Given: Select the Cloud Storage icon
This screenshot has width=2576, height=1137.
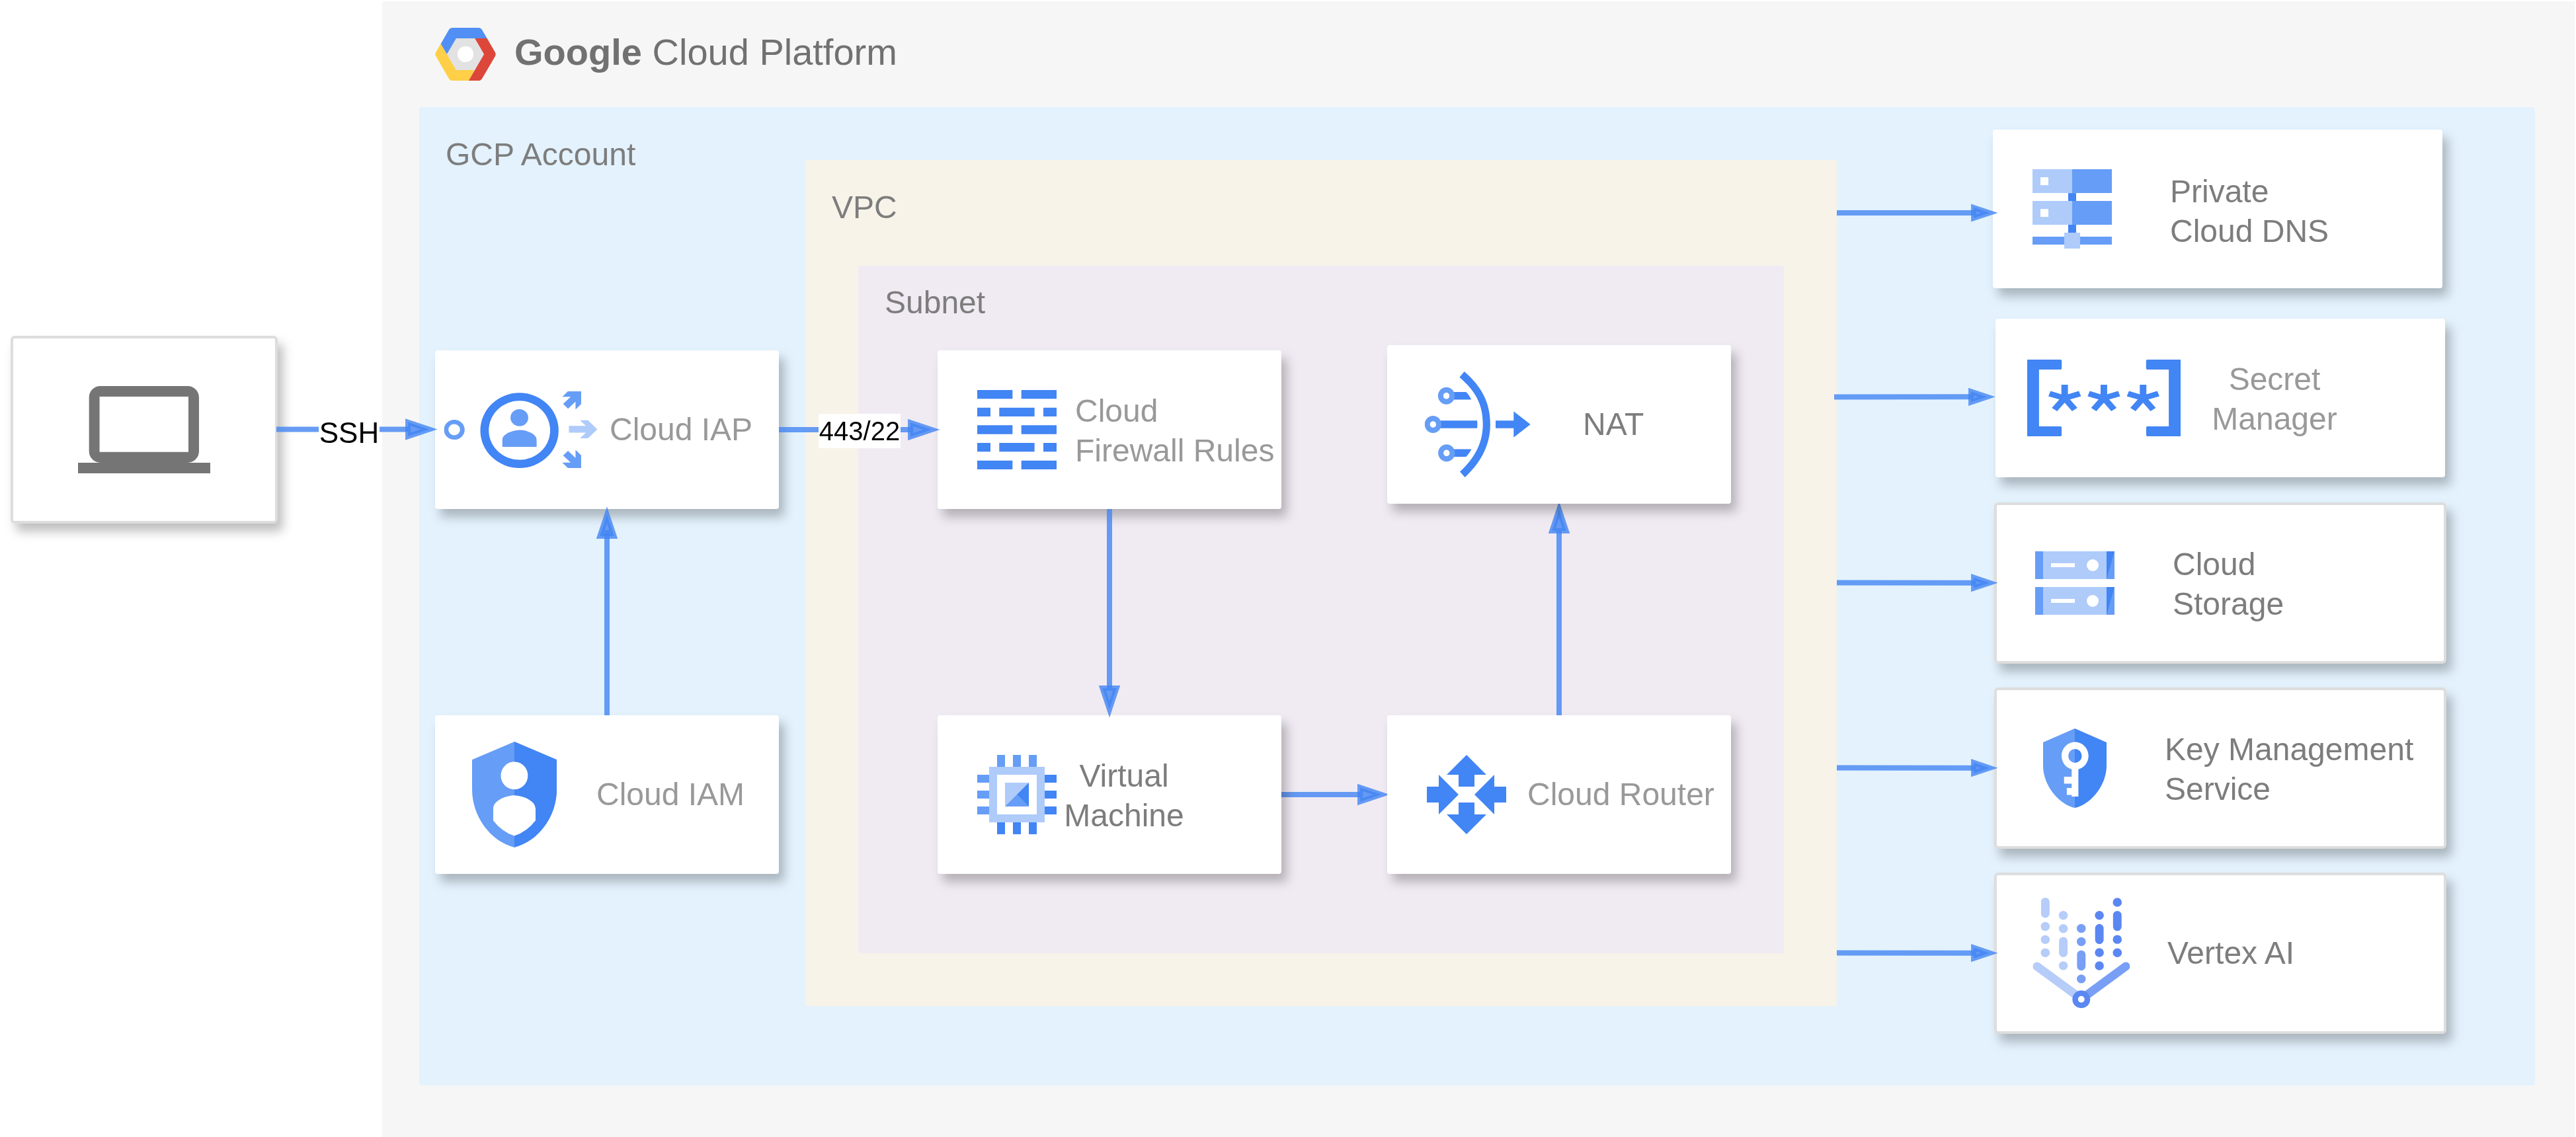Looking at the screenshot, I should (x=2074, y=583).
